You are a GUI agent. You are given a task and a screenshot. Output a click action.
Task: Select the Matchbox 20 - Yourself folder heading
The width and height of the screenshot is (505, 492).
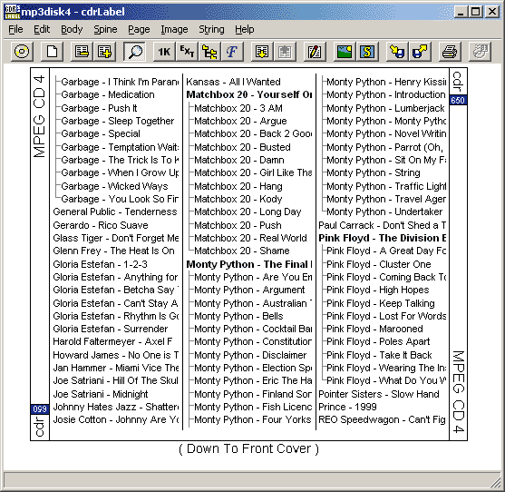(x=249, y=94)
